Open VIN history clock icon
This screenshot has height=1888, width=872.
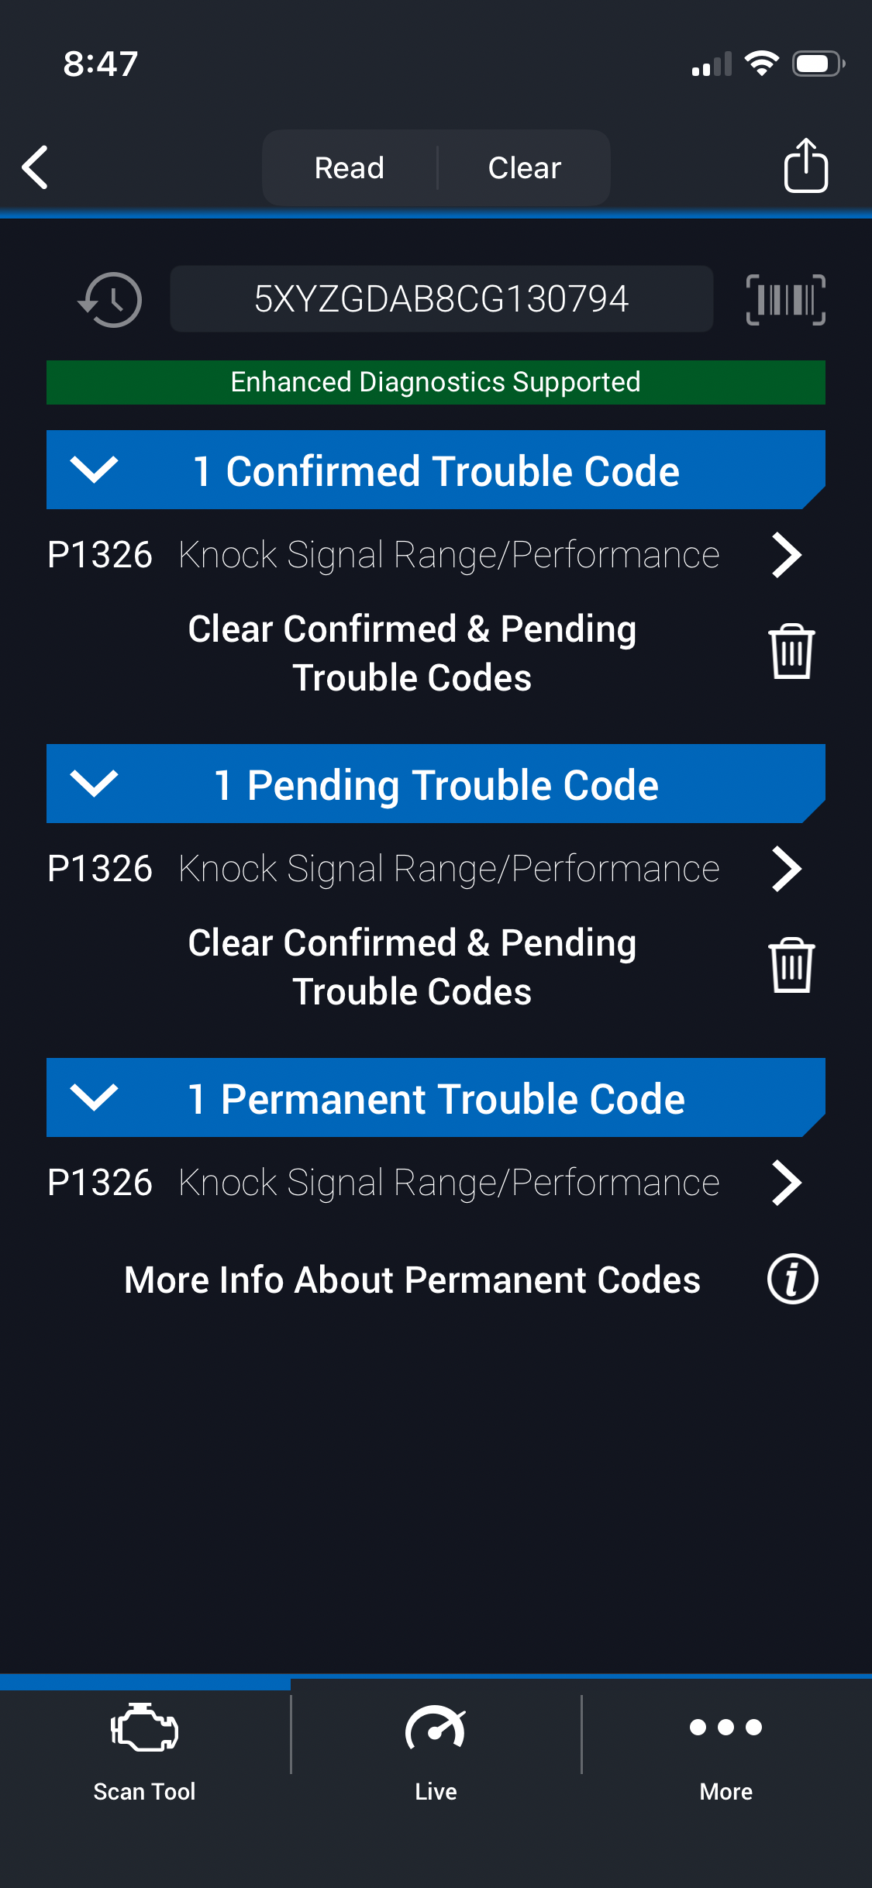click(x=111, y=299)
